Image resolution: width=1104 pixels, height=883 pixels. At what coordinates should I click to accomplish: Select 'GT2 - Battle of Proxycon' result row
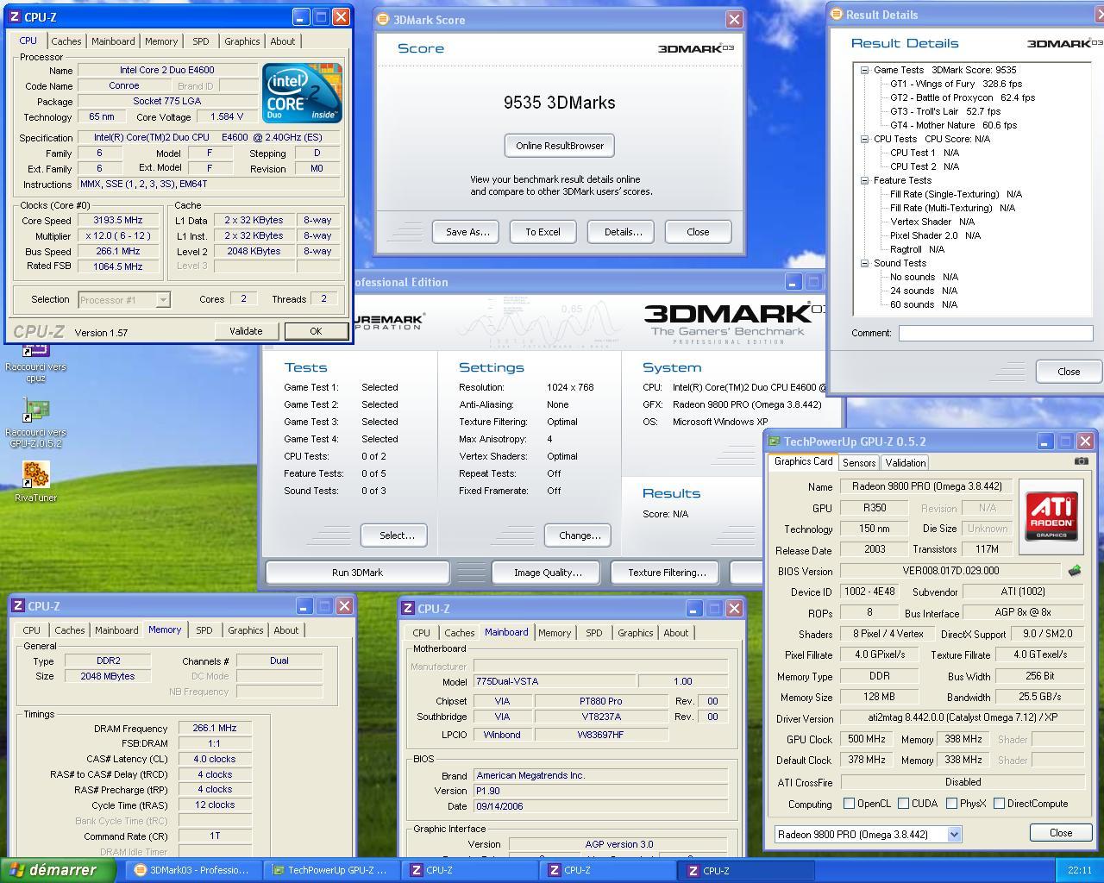coord(963,97)
